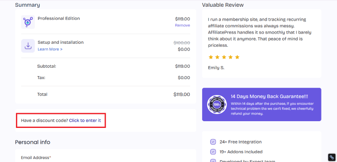
Task: Click the 'Valuable Review' heading
Action: pyautogui.click(x=223, y=5)
